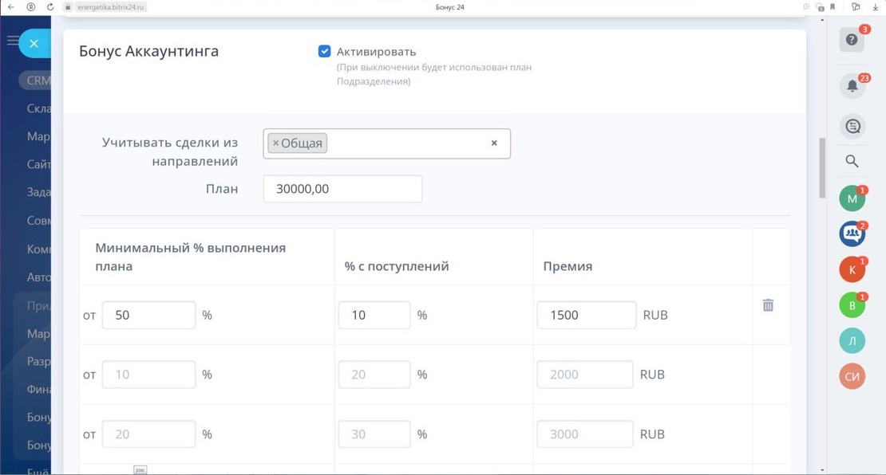886x475 pixels.
Task: Open the Help icon with notification badge
Action: tap(852, 39)
